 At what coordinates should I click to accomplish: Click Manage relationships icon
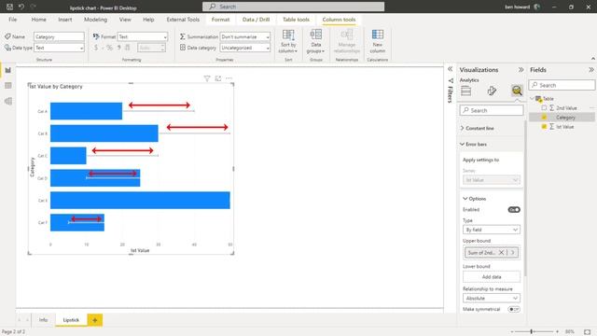(x=346, y=41)
